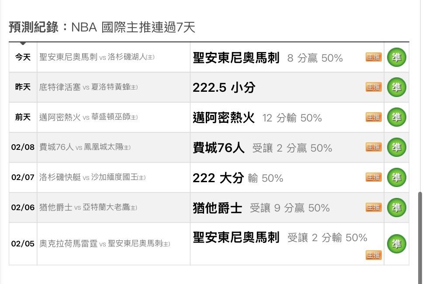Click green 準 icon in 02/08 row

pos(396,147)
